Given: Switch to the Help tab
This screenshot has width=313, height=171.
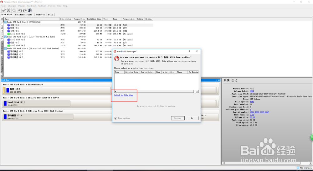Looking at the screenshot, I should tap(50, 15).
